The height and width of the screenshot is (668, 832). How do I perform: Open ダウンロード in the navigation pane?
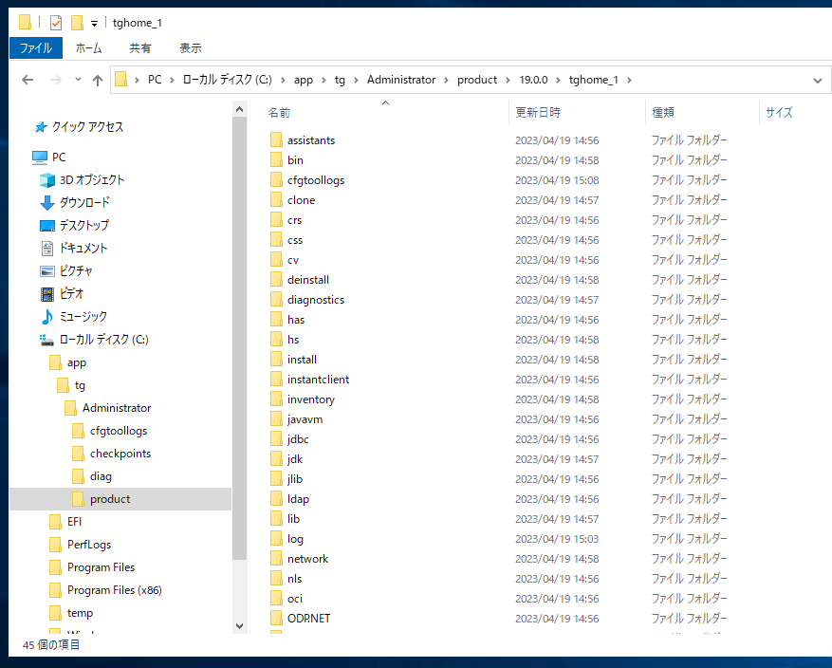[x=84, y=203]
